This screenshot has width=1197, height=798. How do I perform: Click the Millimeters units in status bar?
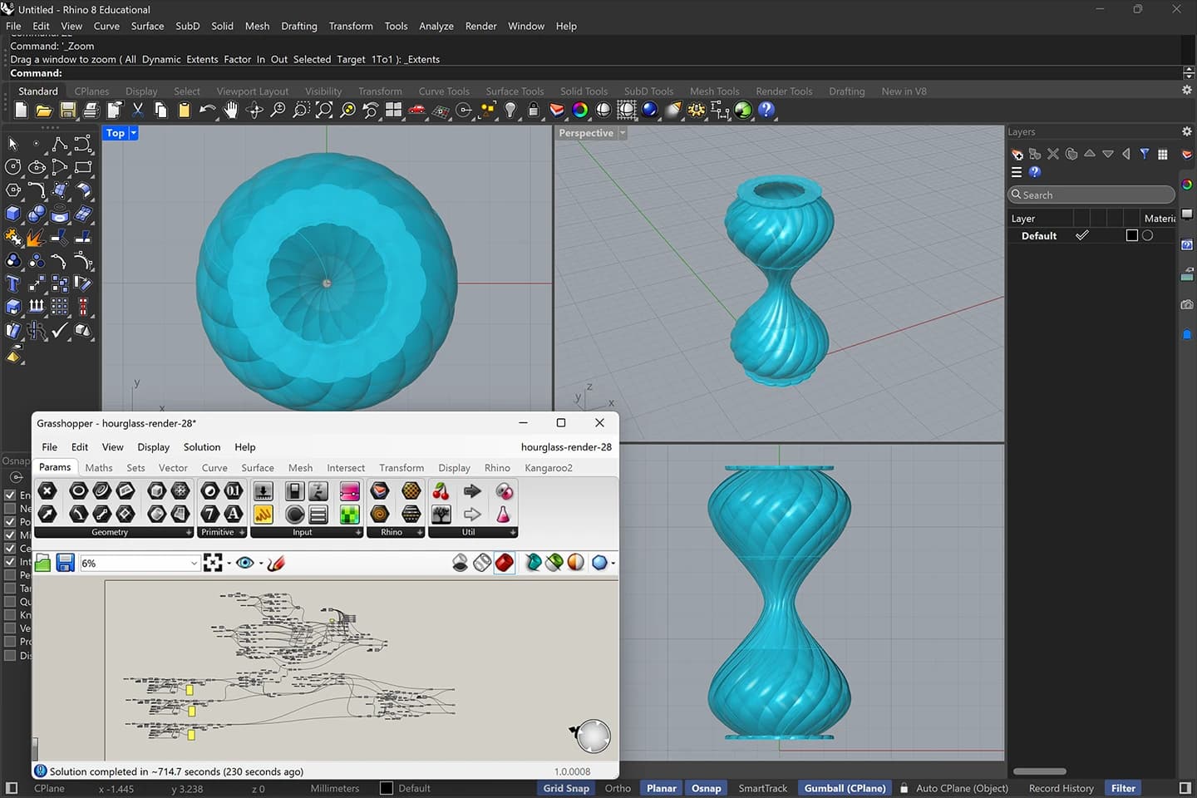335,788
